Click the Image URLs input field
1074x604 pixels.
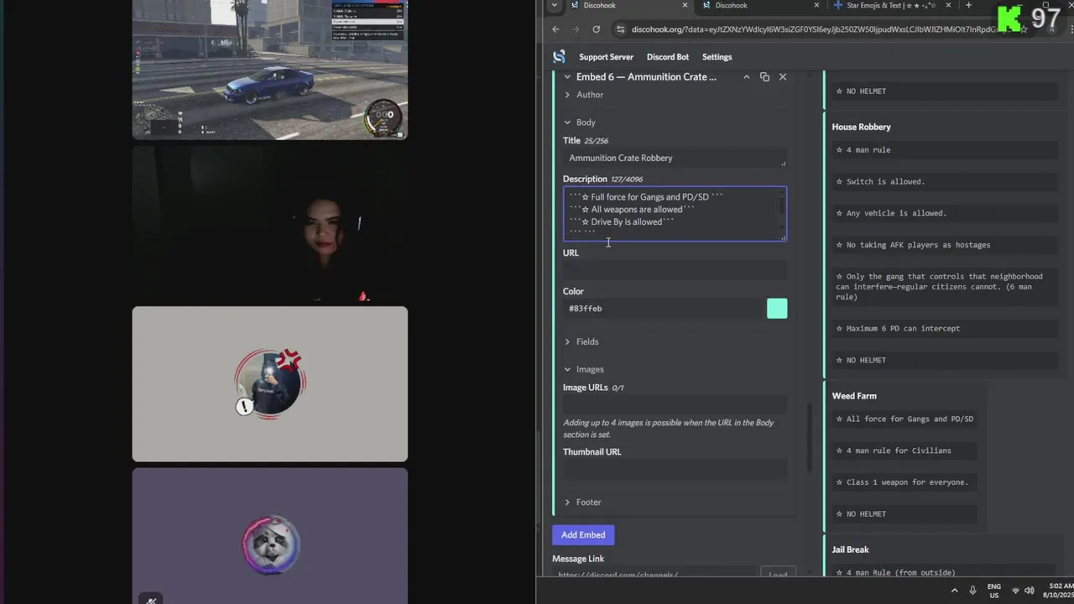click(675, 405)
